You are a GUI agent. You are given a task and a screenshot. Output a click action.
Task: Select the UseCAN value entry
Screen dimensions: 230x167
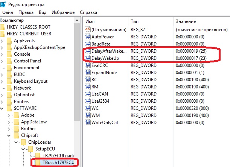click(x=99, y=94)
